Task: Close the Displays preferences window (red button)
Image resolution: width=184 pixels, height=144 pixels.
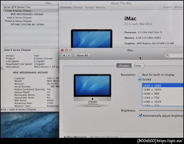Action: tap(62, 50)
